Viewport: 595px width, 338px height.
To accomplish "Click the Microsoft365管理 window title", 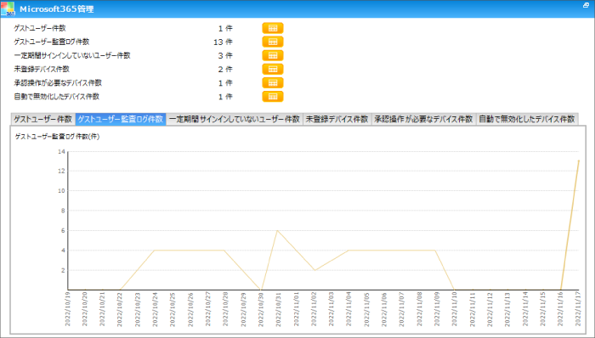I will (57, 9).
